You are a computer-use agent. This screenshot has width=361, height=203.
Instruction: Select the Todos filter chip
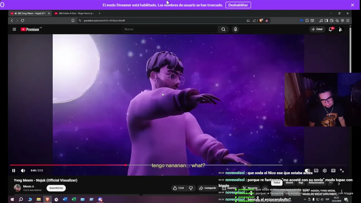coord(277,183)
